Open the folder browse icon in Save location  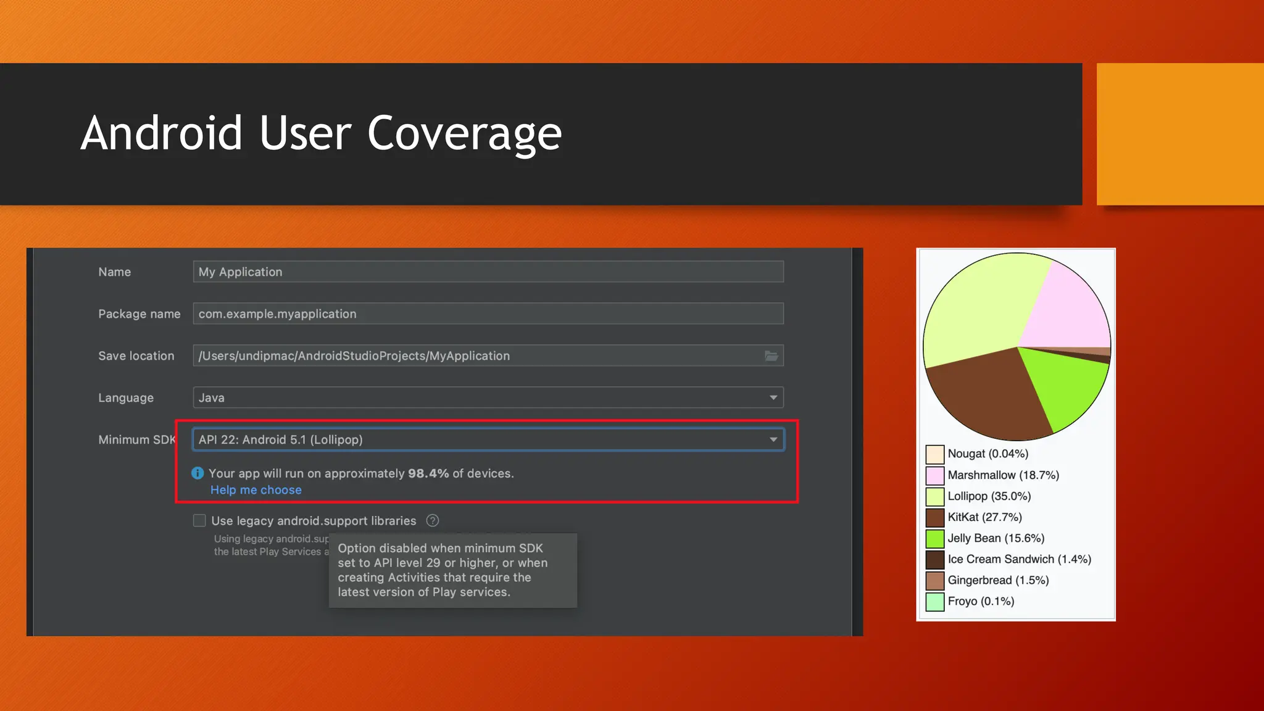click(x=771, y=355)
